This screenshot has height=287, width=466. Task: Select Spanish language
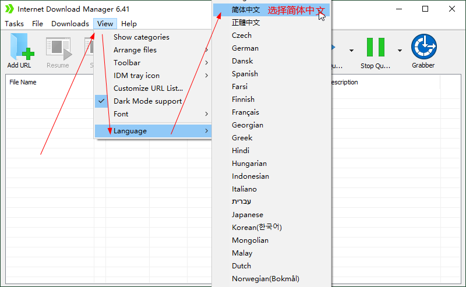271,74
